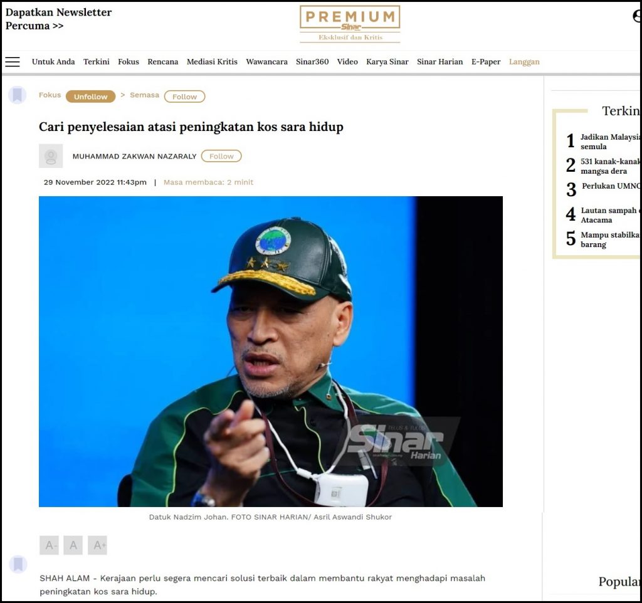
Task: Follow author Muhammad Zakwan Nazaraly
Action: [221, 156]
